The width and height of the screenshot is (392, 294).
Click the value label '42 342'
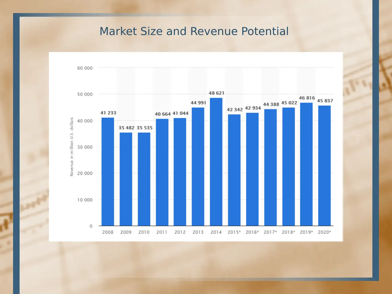pyautogui.click(x=235, y=110)
